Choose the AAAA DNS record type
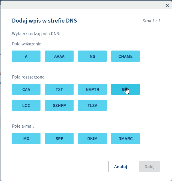 point(59,56)
